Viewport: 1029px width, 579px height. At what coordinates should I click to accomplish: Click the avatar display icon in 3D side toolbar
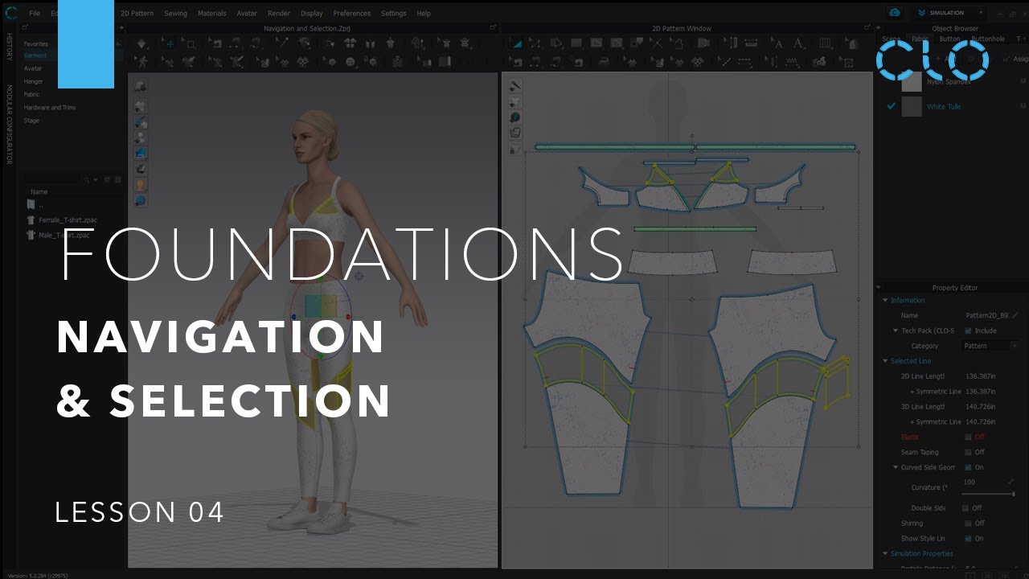[140, 138]
